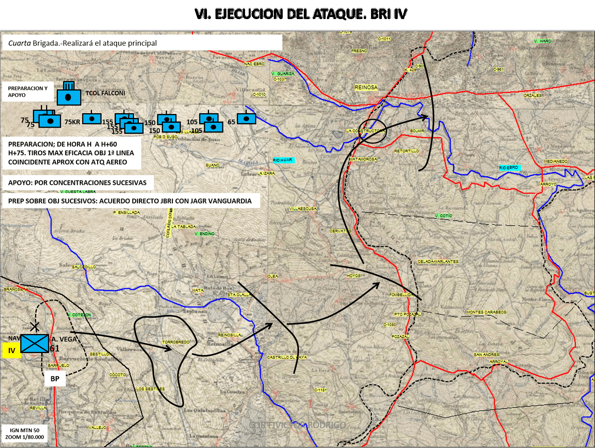Click the slide title VI. EJECUCION DEL ATAQUE
Screen dimensions: 595x448
click(x=301, y=14)
